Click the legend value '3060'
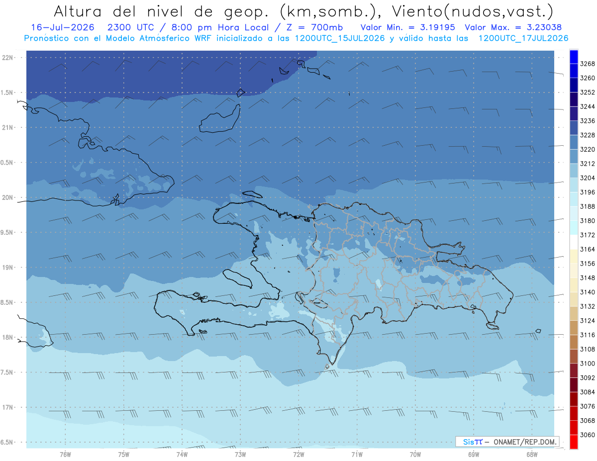Viewport: 597px width, 461px height. click(x=588, y=435)
